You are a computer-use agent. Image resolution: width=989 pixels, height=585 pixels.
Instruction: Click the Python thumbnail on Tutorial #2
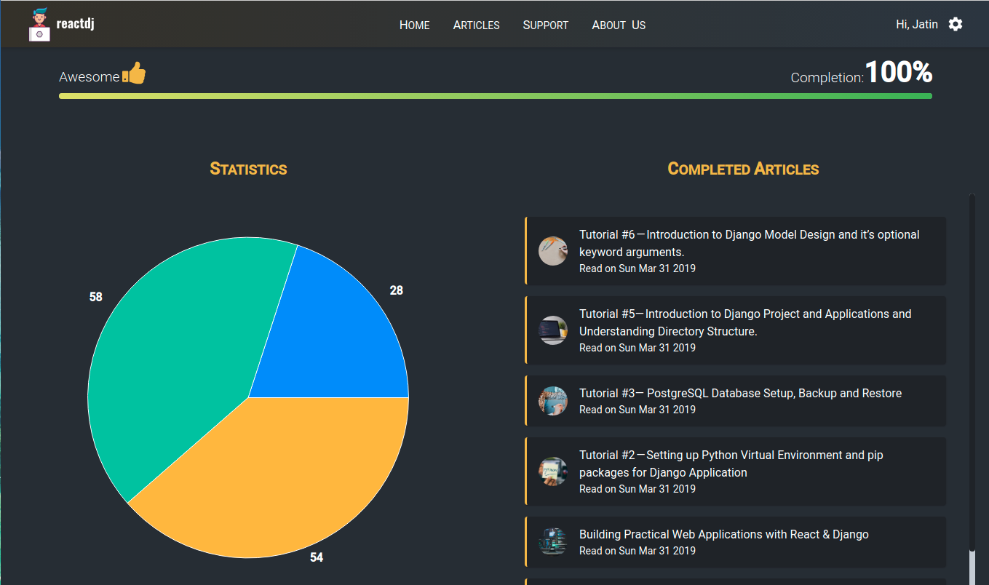[553, 471]
